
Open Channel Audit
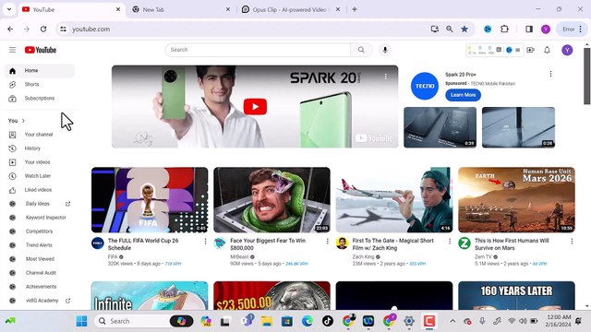40,273
